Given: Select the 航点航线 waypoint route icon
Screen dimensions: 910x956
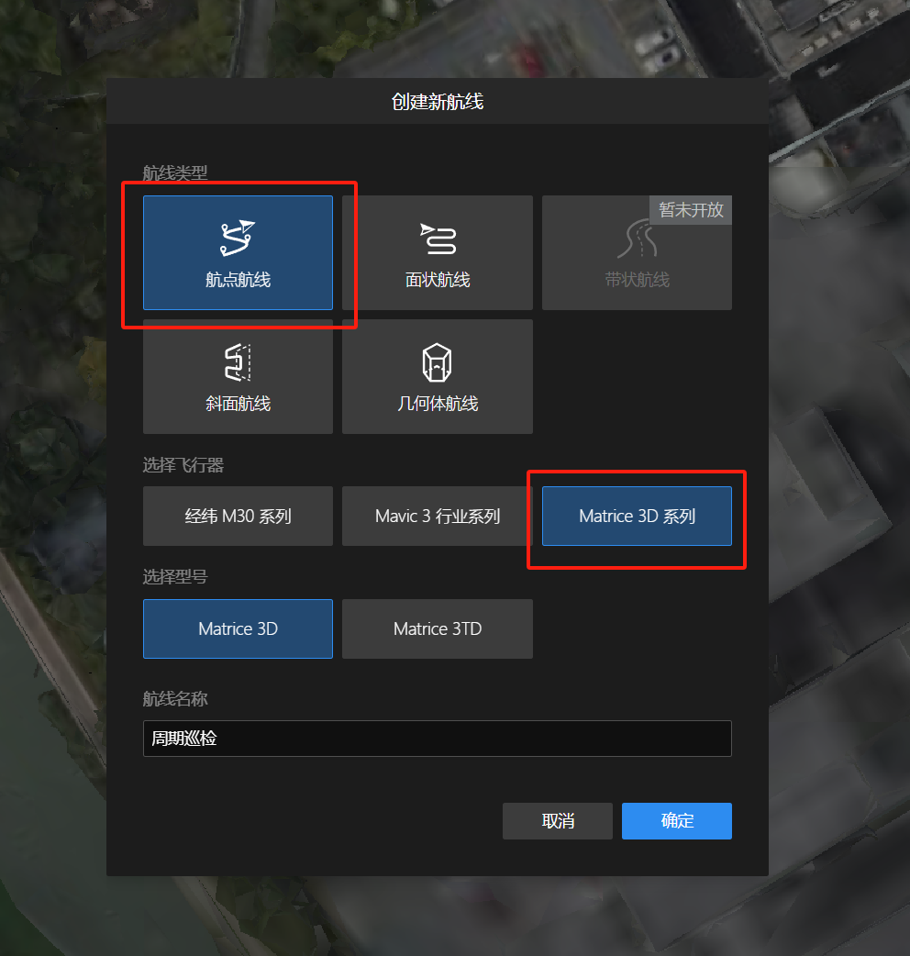Looking at the screenshot, I should [238, 238].
